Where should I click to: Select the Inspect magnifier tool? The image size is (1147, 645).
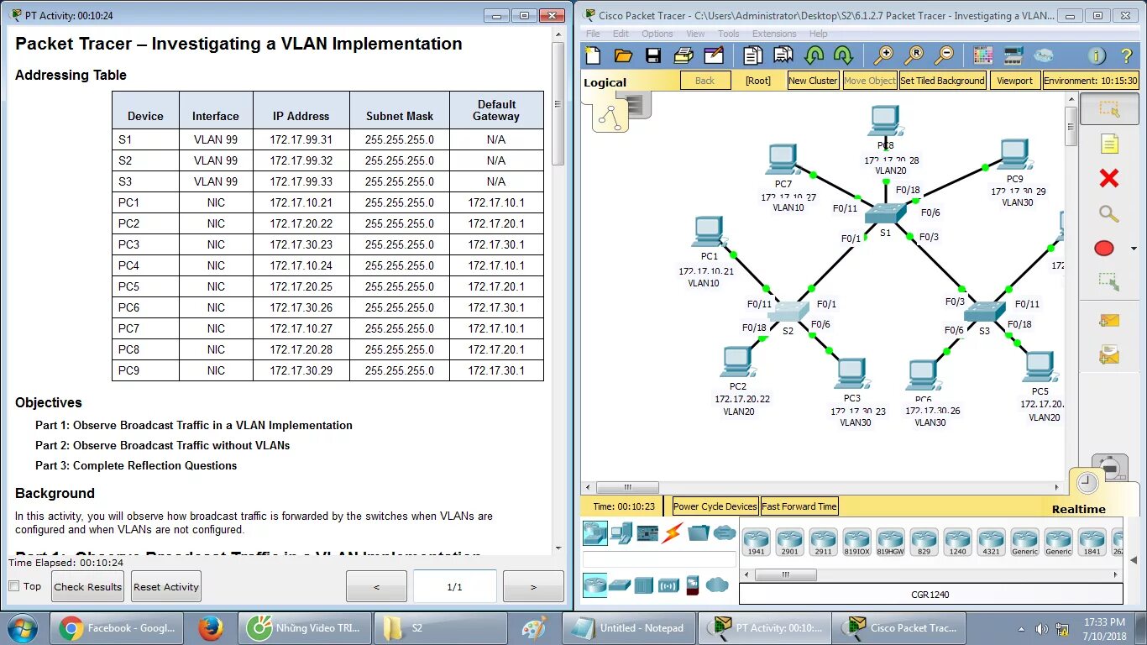pos(1109,213)
